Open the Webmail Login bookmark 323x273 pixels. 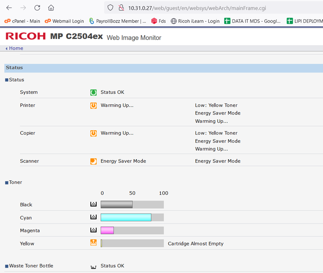(x=64, y=21)
